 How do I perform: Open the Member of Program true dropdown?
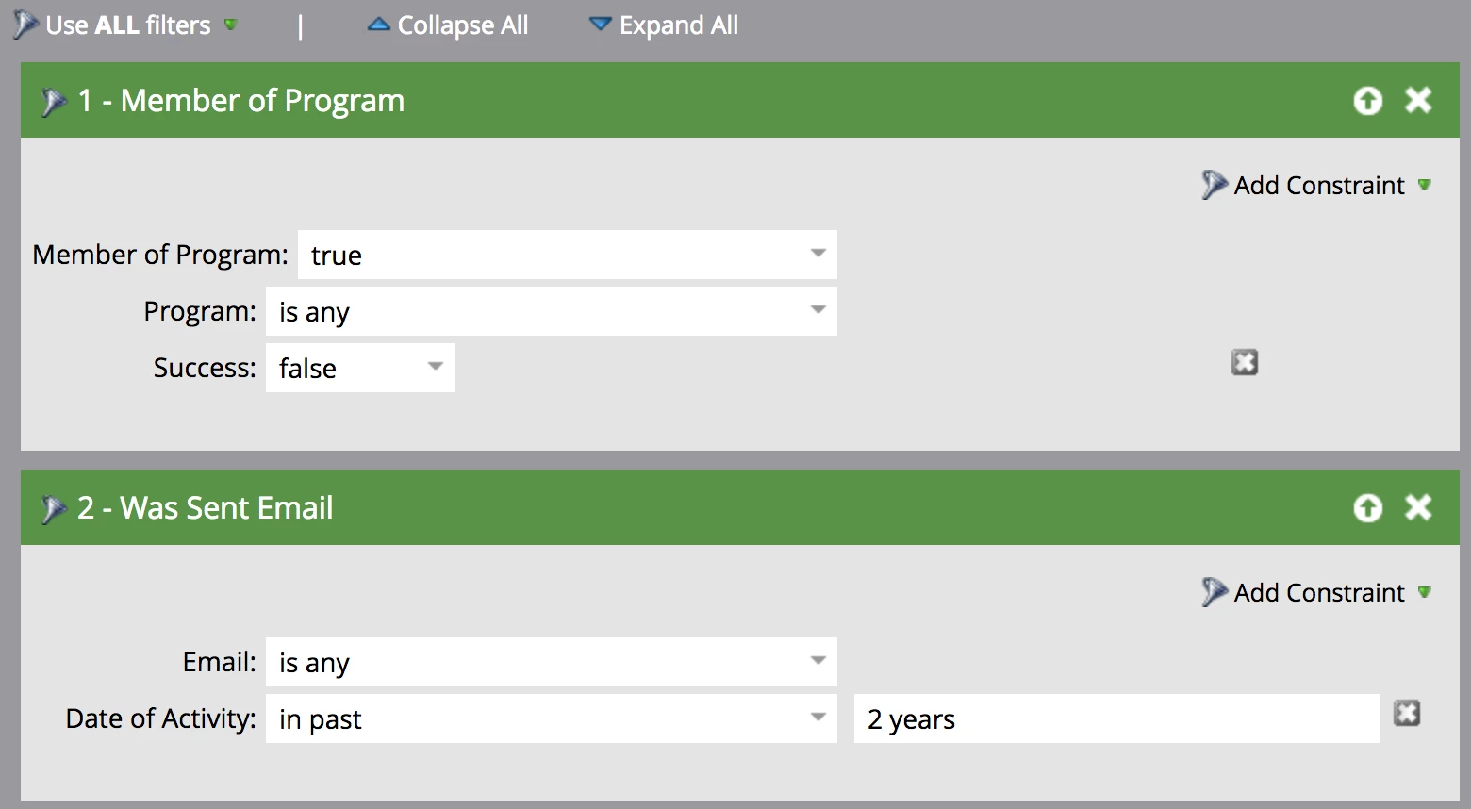coord(568,255)
